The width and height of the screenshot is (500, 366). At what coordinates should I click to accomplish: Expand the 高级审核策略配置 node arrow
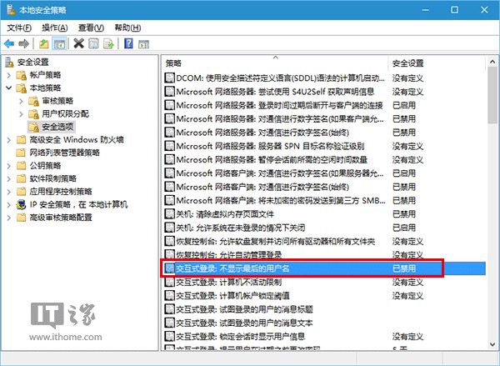pyautogui.click(x=9, y=218)
